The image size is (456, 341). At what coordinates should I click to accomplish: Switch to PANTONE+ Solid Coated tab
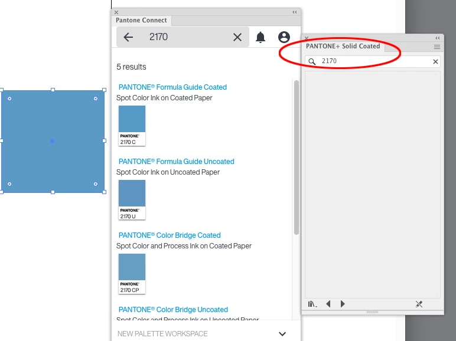tap(343, 46)
